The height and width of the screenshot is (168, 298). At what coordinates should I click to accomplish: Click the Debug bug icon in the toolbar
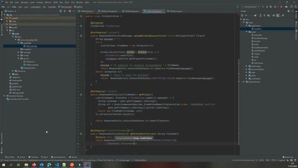[267, 7]
